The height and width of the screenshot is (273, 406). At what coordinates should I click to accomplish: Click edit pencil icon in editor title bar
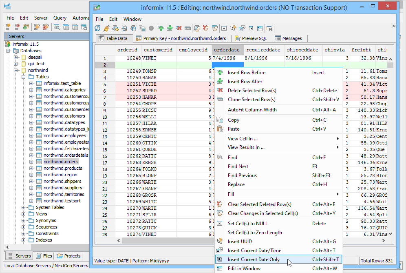pyautogui.click(x=97, y=7)
